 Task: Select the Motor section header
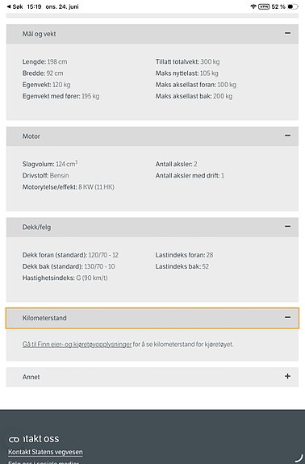point(152,136)
